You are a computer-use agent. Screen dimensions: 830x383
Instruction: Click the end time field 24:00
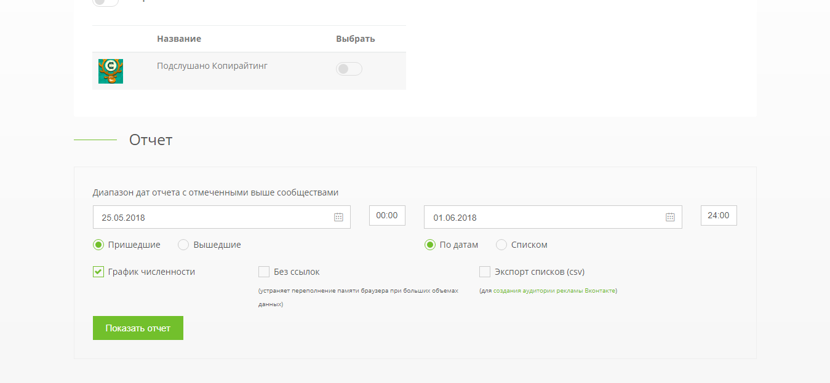(719, 215)
